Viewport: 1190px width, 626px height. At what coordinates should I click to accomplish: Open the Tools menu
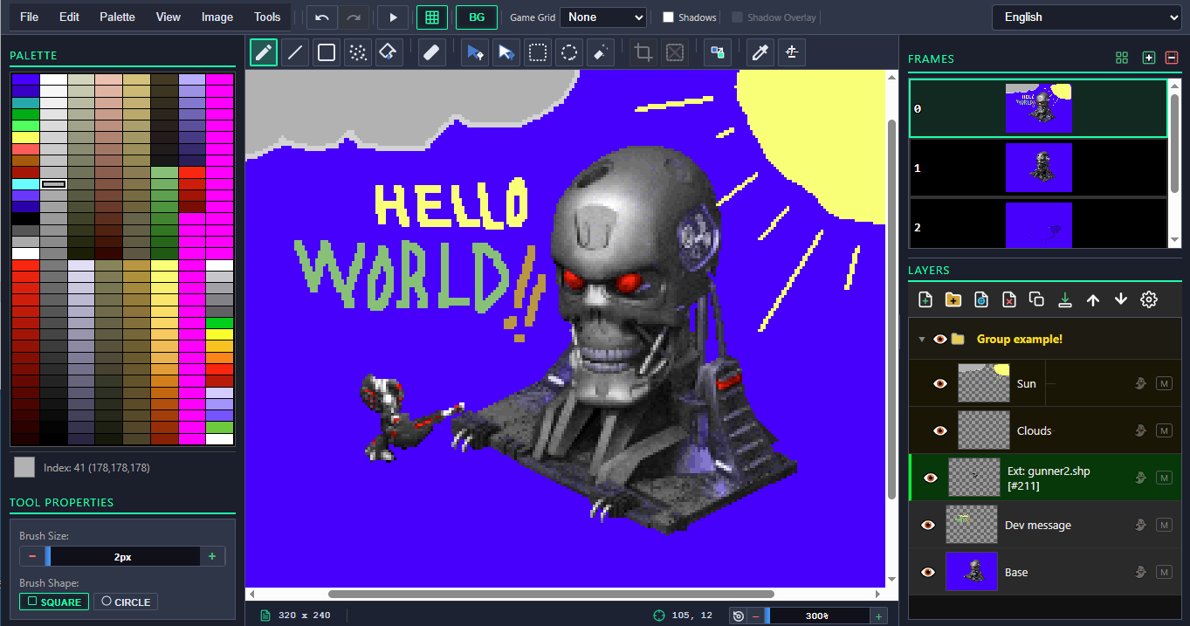pyautogui.click(x=267, y=17)
